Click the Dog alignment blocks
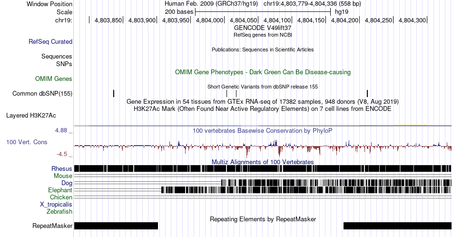The height and width of the screenshot is (237, 452). [x=336, y=183]
